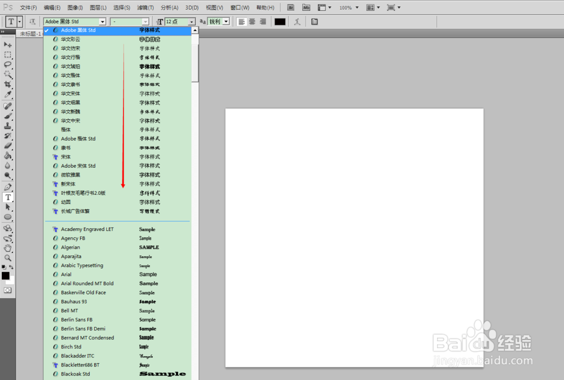Select the Blur tool

click(7, 165)
